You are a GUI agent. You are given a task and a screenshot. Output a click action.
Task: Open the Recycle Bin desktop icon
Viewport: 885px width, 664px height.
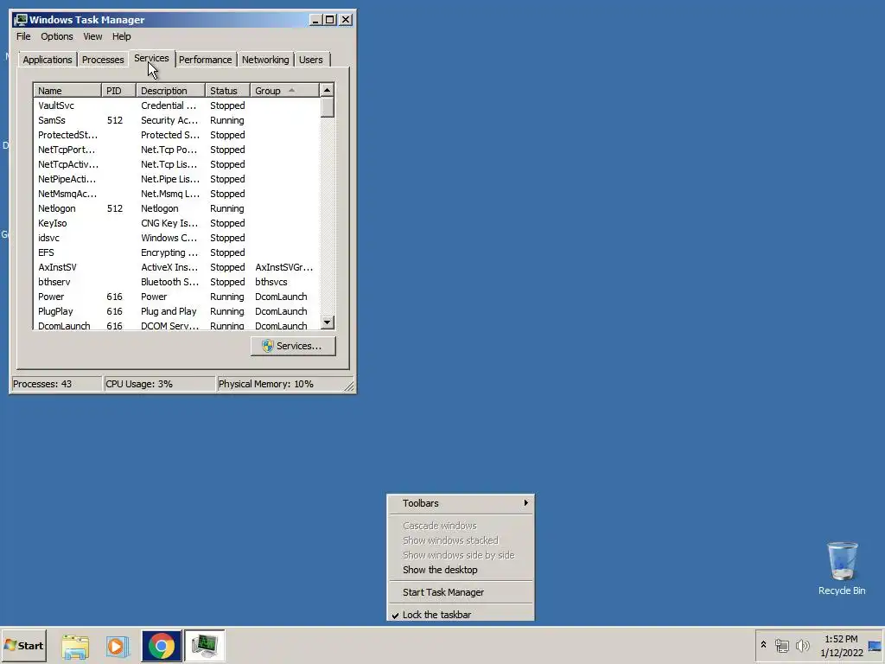click(x=842, y=569)
